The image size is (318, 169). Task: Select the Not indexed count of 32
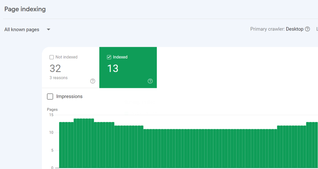55,68
